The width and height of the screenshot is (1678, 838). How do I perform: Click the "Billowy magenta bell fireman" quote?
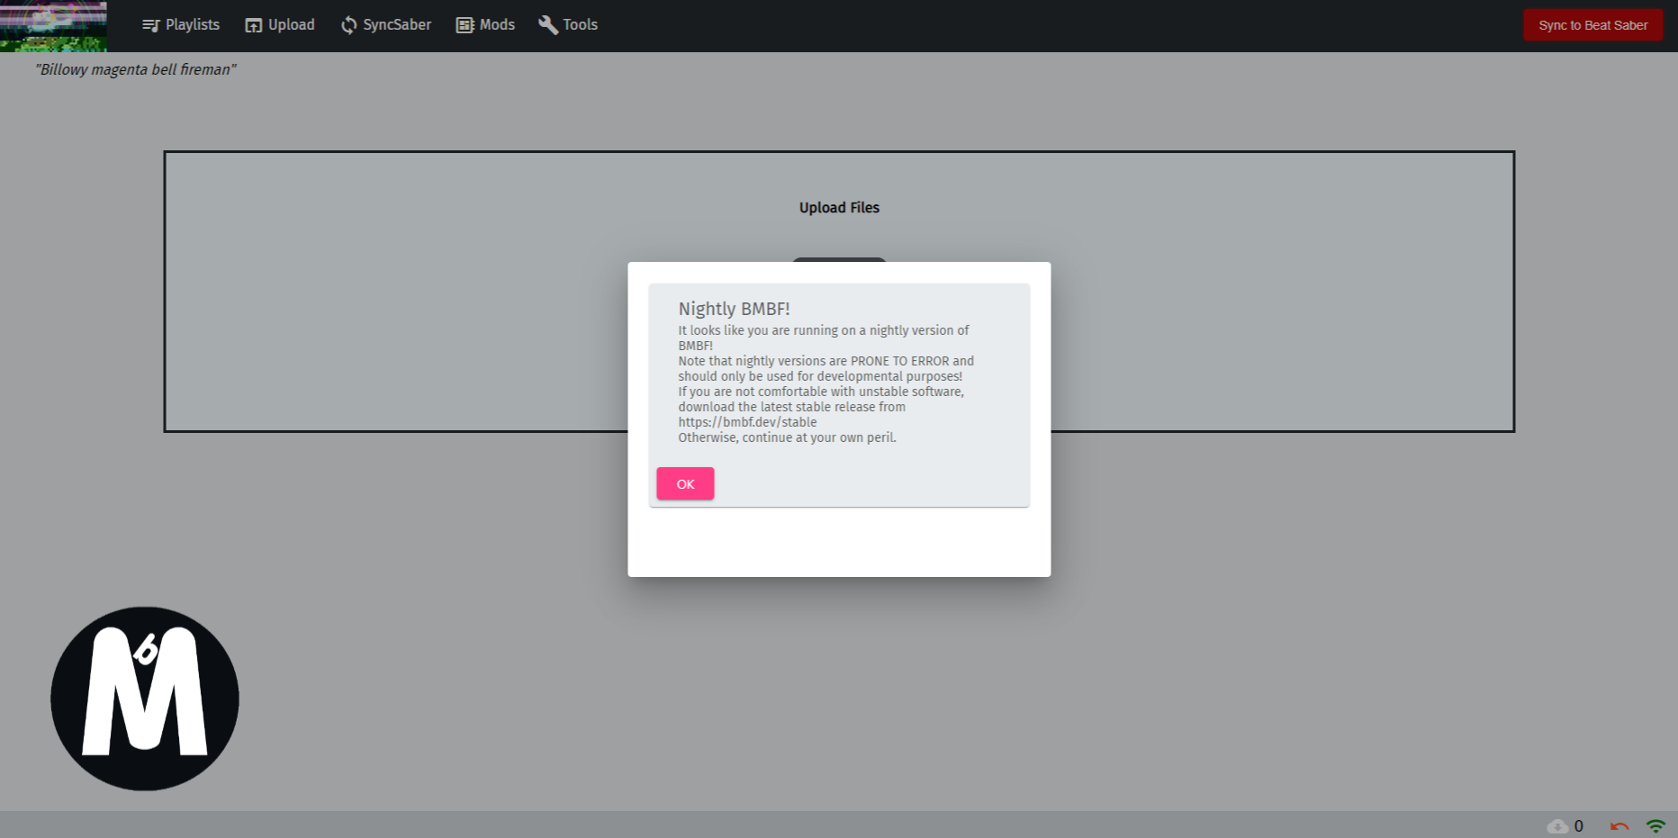pos(135,69)
